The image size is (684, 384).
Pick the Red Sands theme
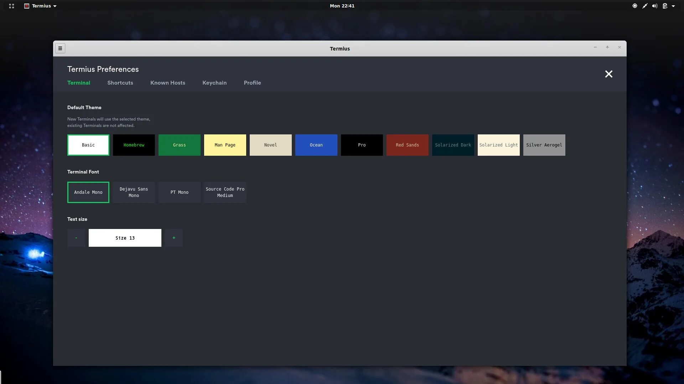(408, 145)
